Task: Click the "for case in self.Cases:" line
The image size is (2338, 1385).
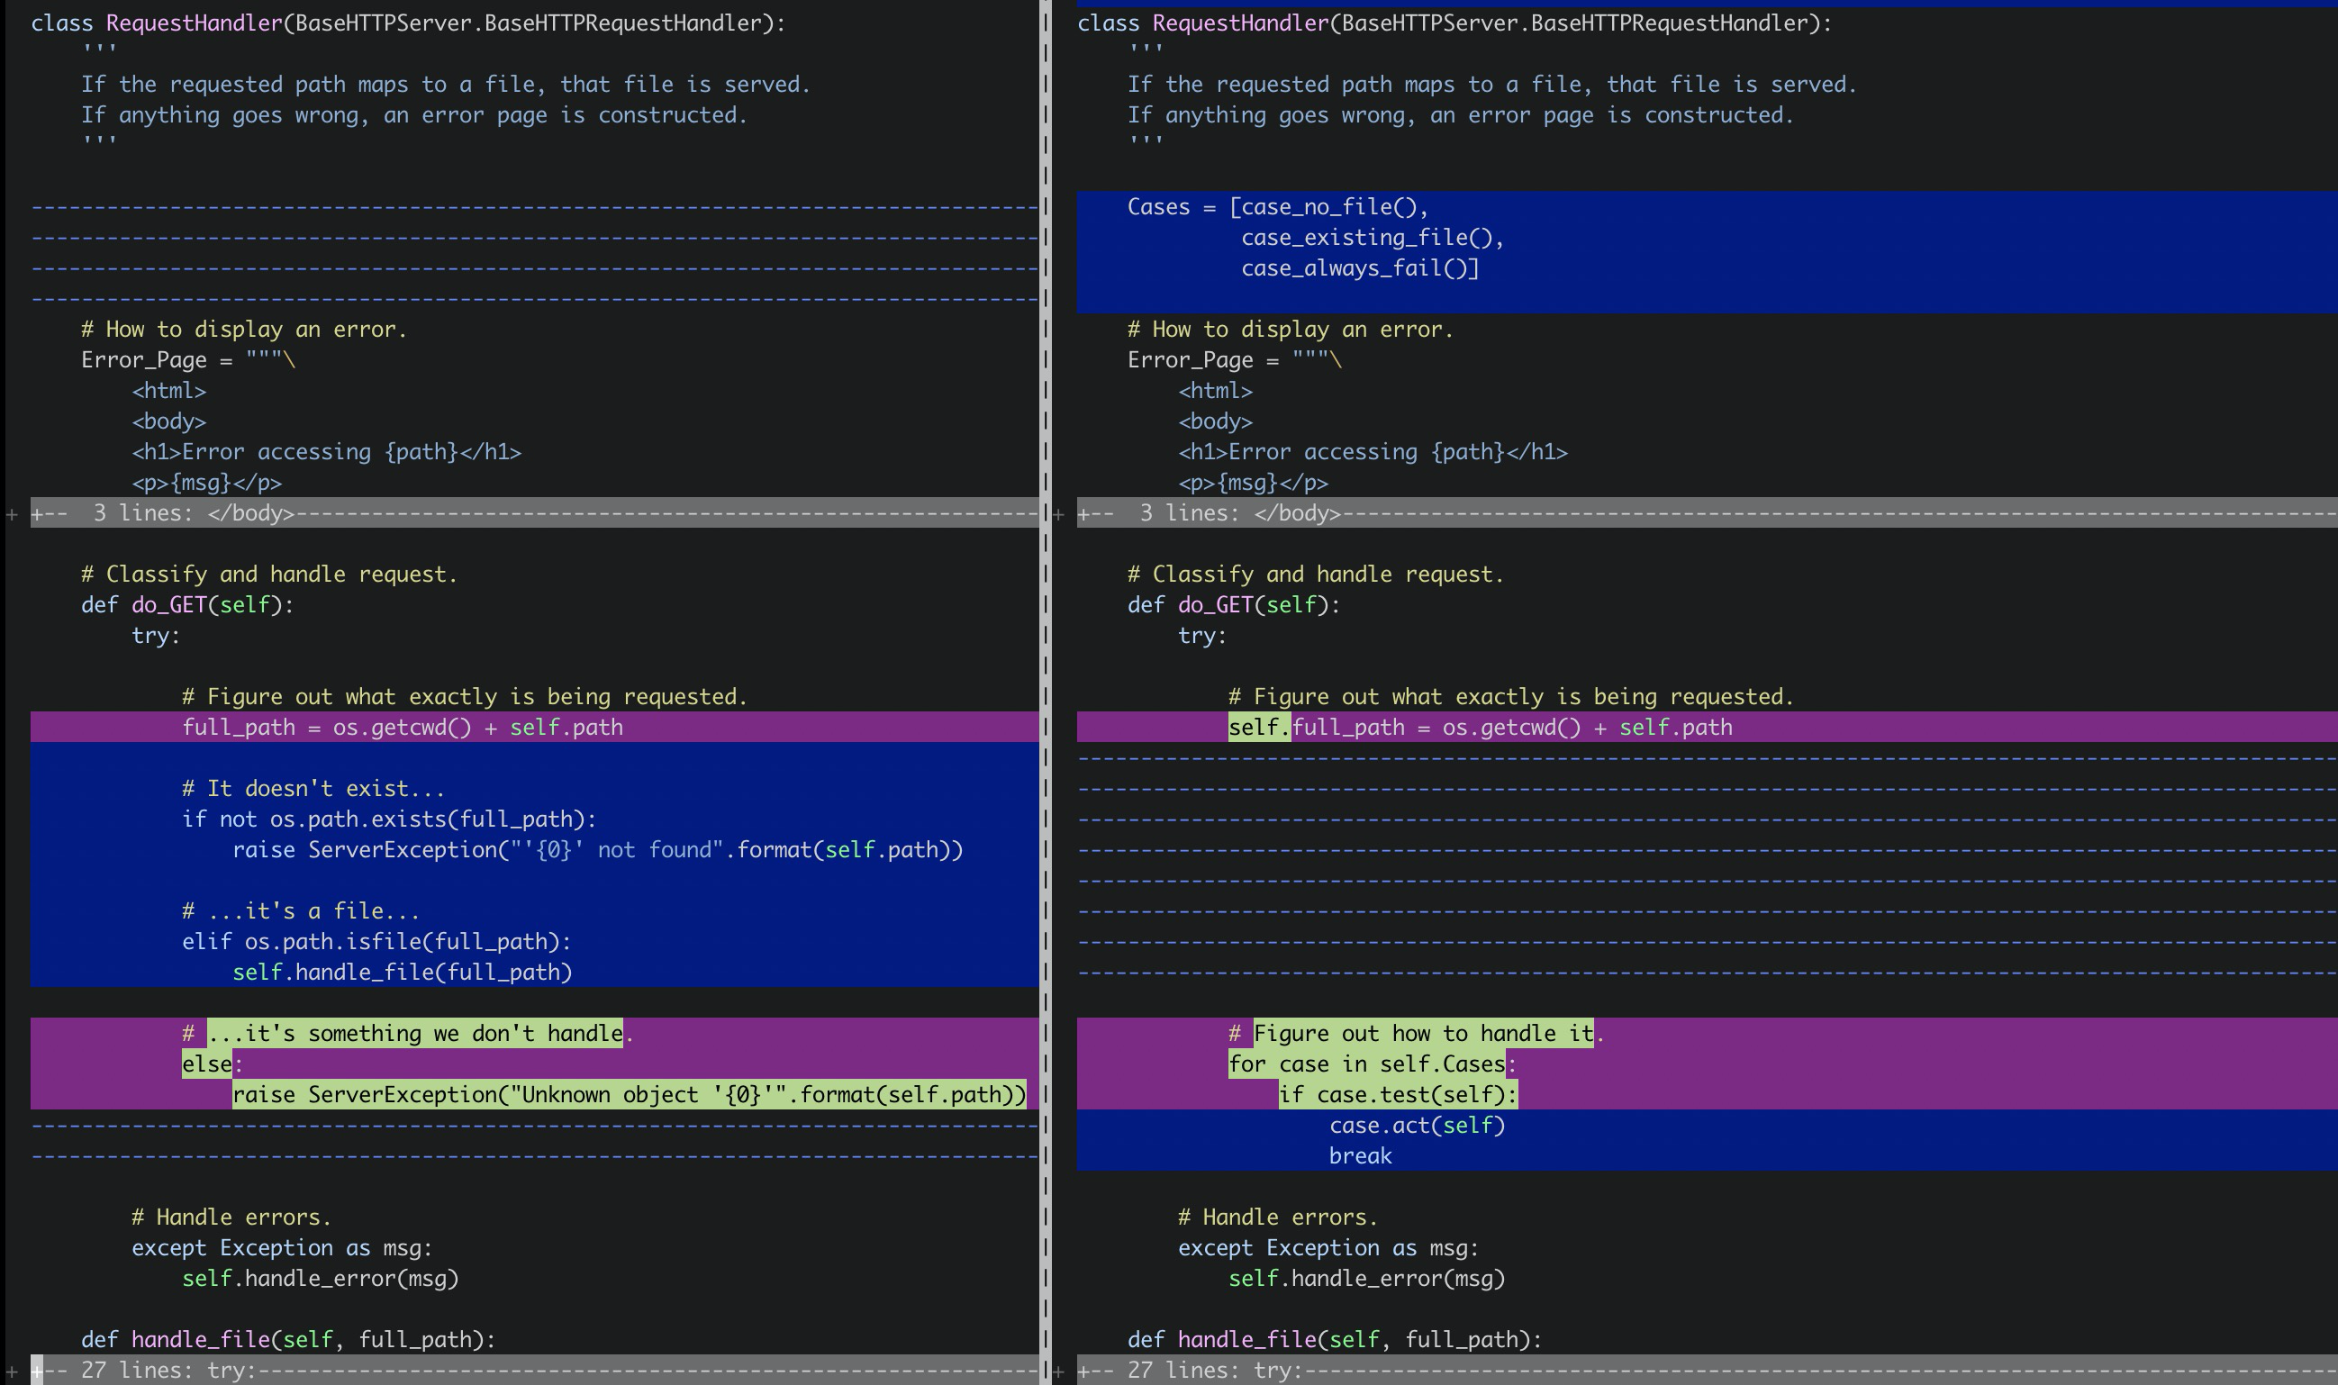Action: coord(1372,1063)
